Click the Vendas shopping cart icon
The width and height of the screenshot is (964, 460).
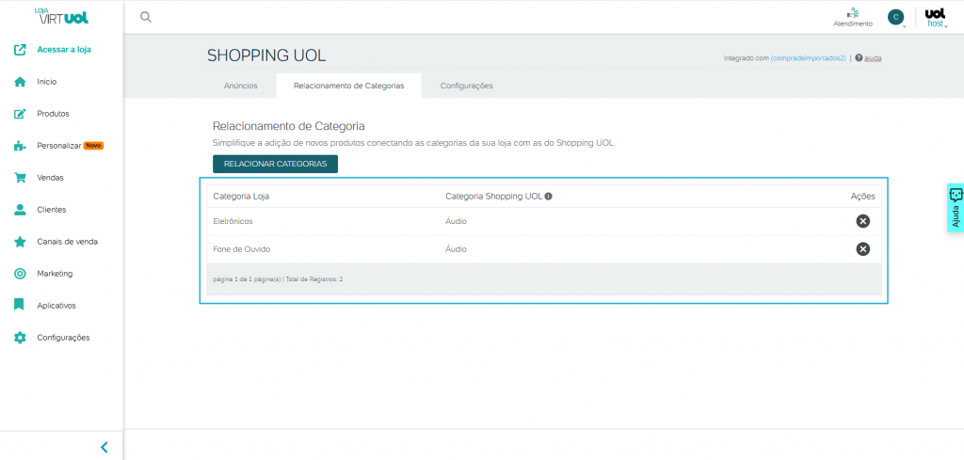click(20, 178)
